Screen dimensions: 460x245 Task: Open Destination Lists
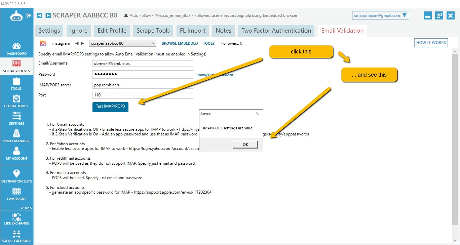point(16,176)
